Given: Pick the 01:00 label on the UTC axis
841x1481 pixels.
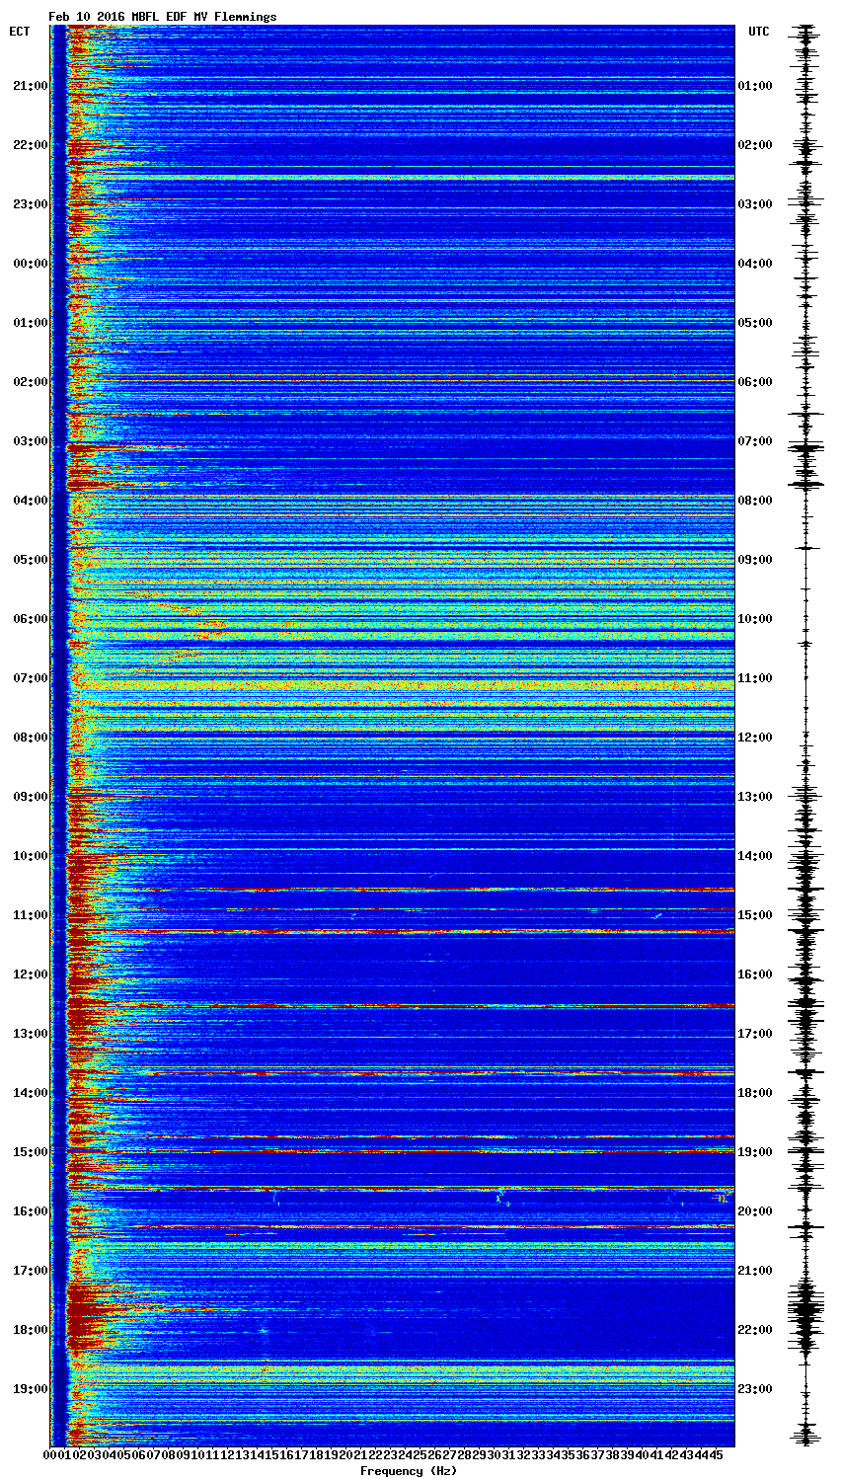Looking at the screenshot, I should [x=755, y=86].
